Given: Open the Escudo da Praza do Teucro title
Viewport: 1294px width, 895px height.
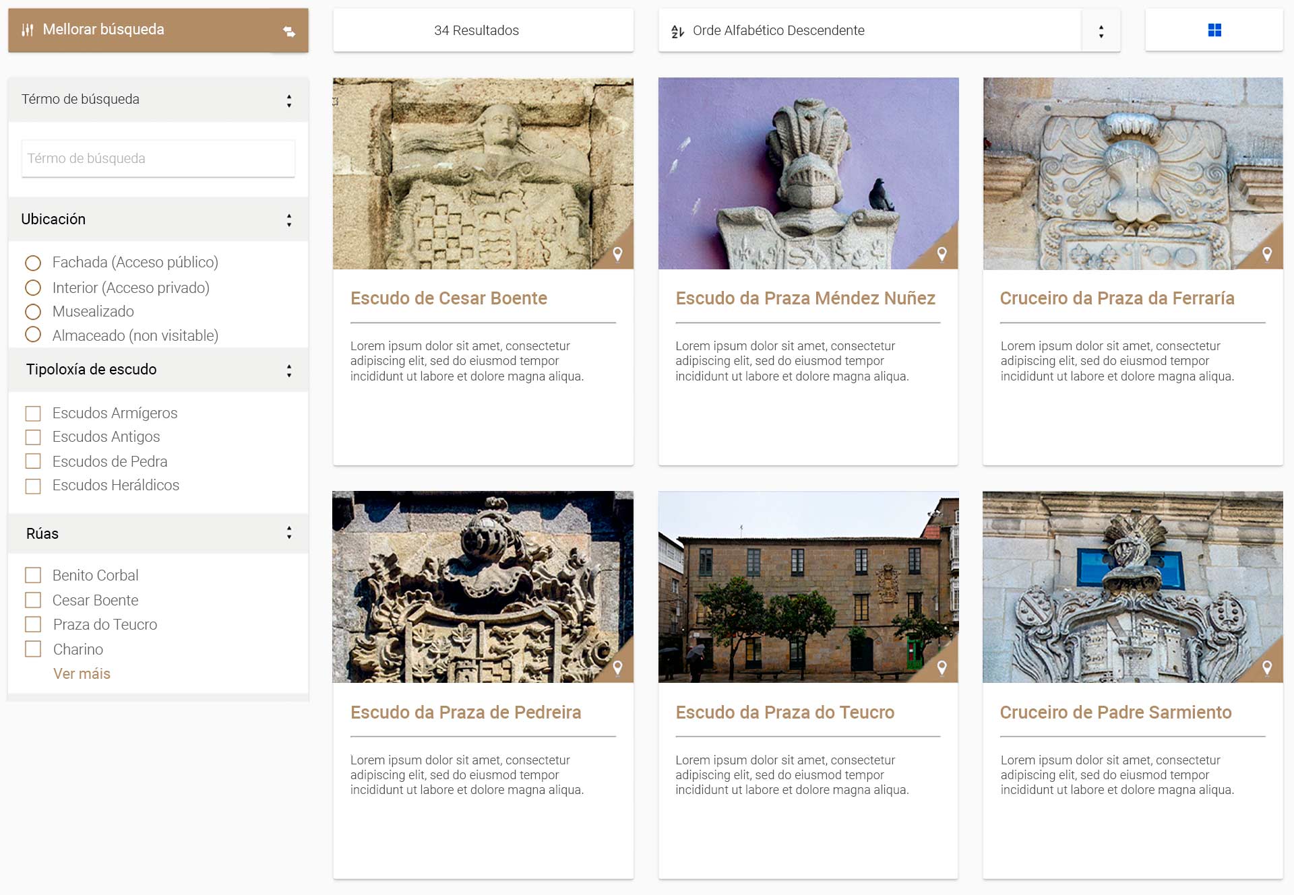Looking at the screenshot, I should coord(784,712).
